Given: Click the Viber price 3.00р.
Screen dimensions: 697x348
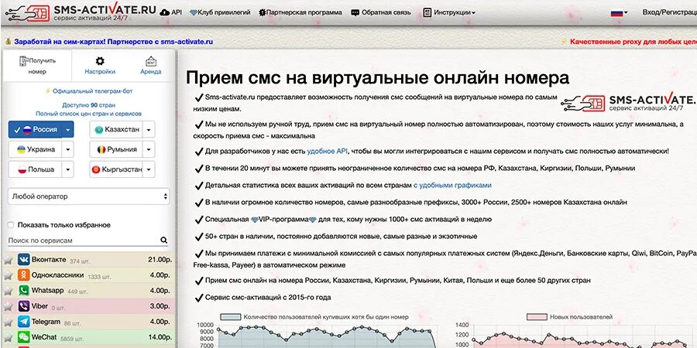Looking at the screenshot, I should [x=160, y=306].
